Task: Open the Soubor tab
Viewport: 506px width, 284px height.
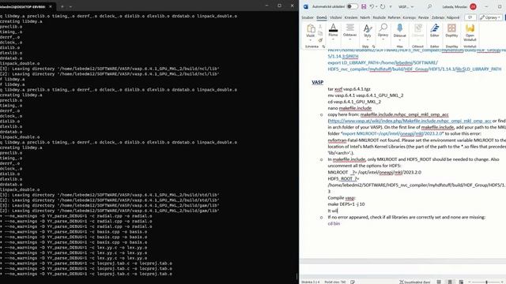Action: pyautogui.click(x=308, y=17)
